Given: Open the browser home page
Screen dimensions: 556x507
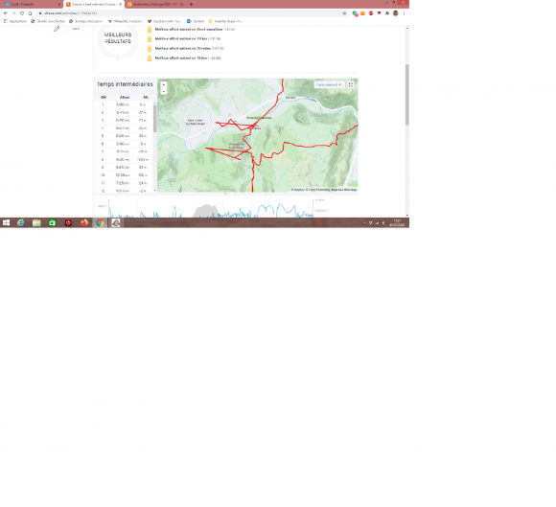Looking at the screenshot, I should (30, 13).
